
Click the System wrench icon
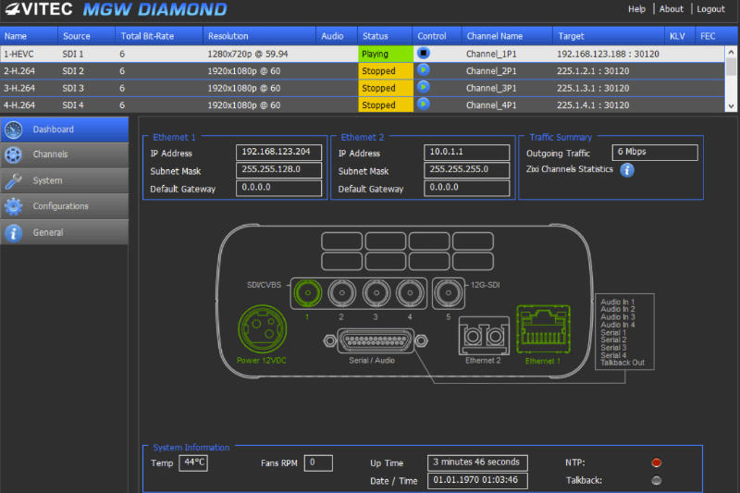coord(13,180)
